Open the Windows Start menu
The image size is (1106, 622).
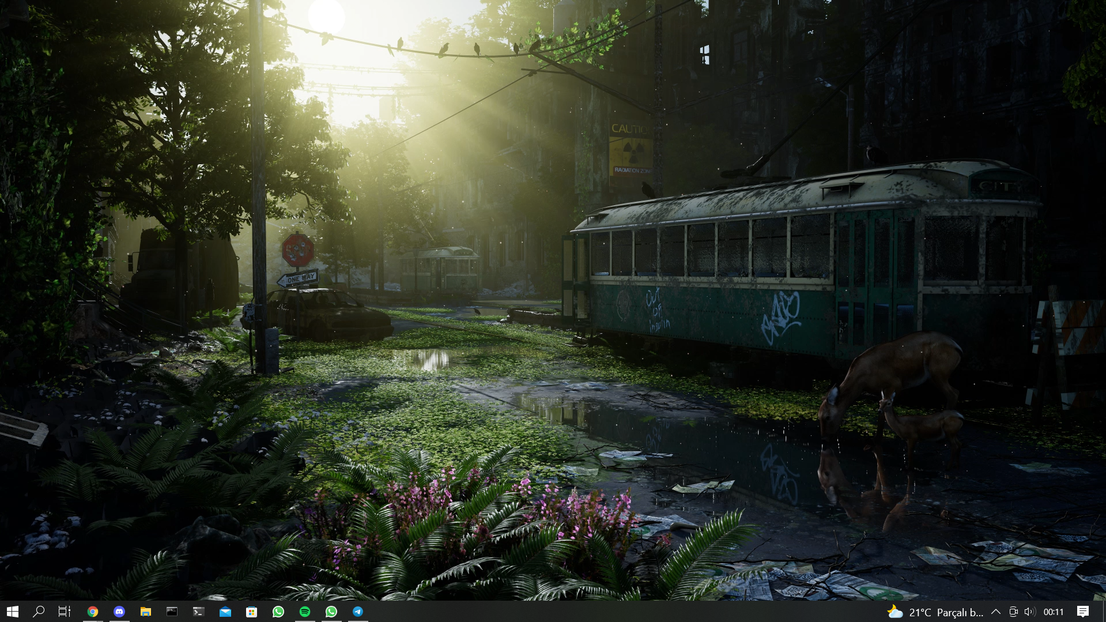[x=13, y=612]
